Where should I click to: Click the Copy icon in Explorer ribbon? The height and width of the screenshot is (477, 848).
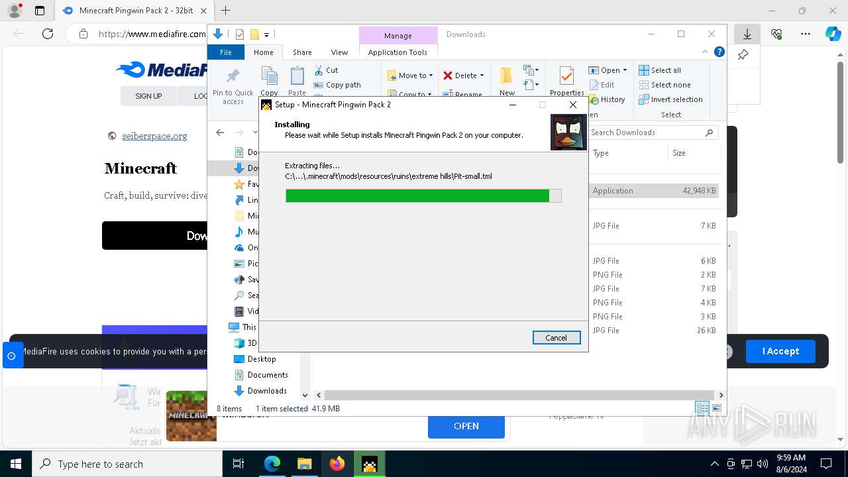[269, 77]
